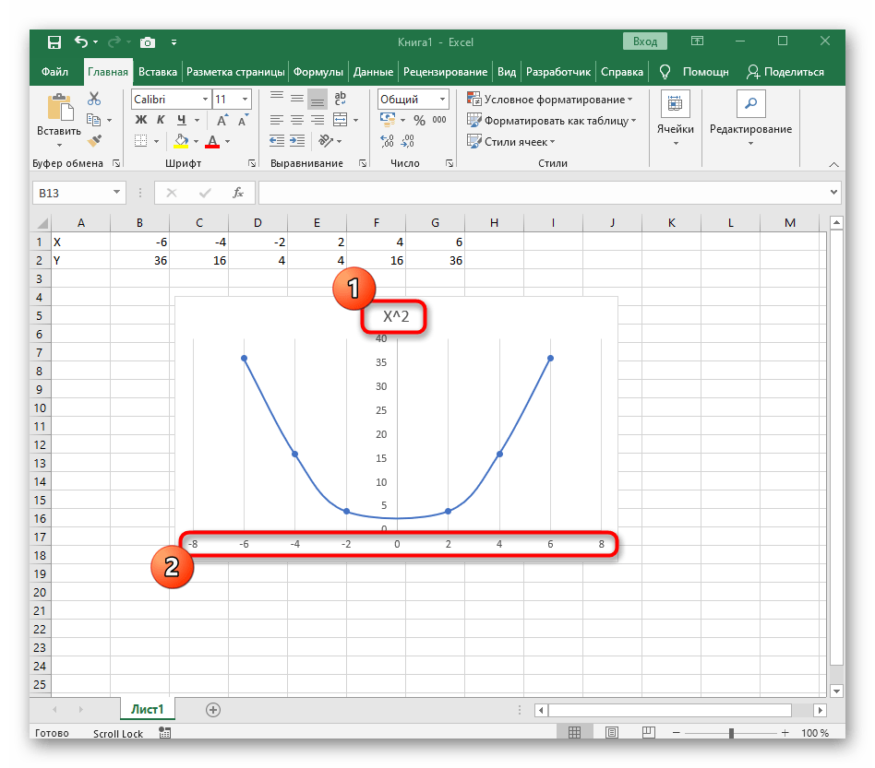Open the Name Box B13 dropdown arrow
875x768 pixels.
pyautogui.click(x=116, y=193)
